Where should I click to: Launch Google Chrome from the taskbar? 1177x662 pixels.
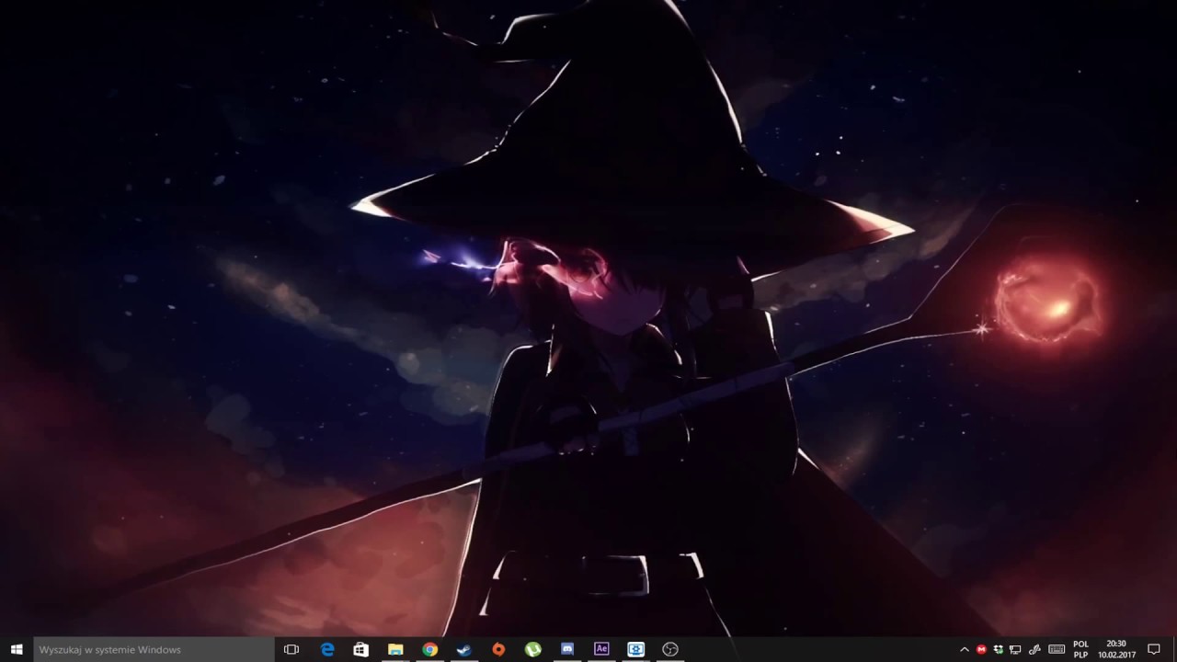pos(429,649)
